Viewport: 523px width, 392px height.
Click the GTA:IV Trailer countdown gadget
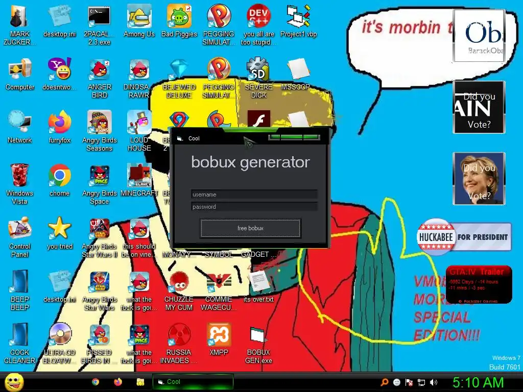(479, 284)
